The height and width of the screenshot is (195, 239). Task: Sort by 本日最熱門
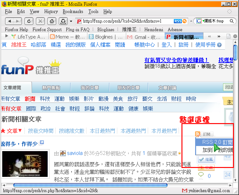tap(102, 131)
